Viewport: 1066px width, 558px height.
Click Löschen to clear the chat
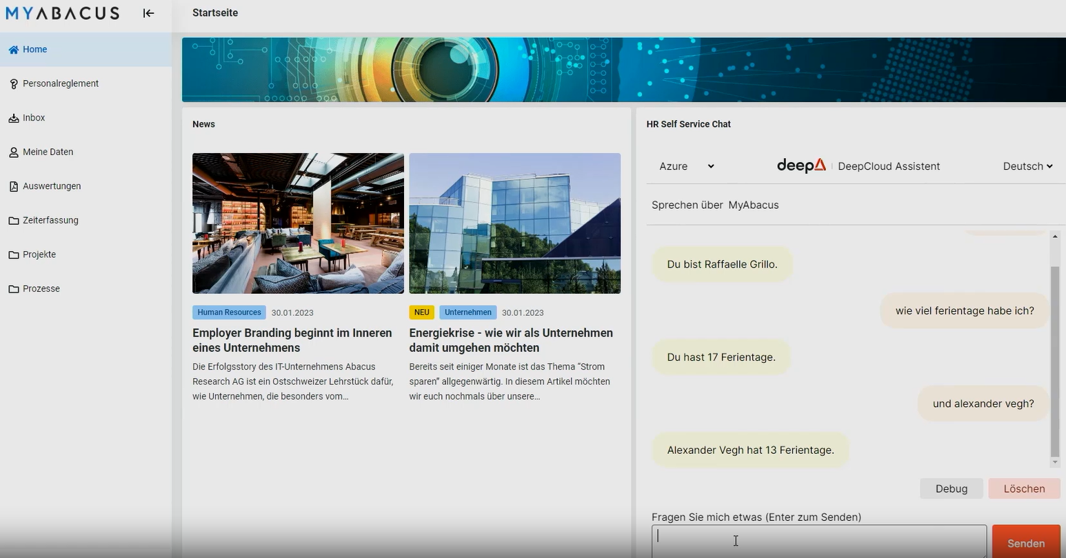[x=1024, y=488]
